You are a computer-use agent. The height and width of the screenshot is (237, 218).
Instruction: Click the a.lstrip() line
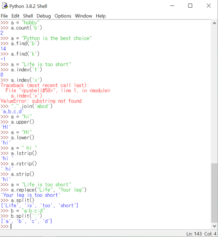pos(19,153)
